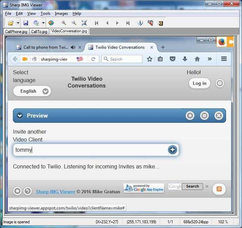This screenshot has width=242, height=228.
Task: Open the View menu
Action: tap(31, 13)
